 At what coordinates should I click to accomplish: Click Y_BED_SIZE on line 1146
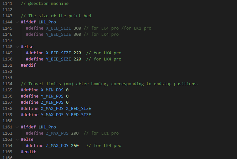click(58, 34)
